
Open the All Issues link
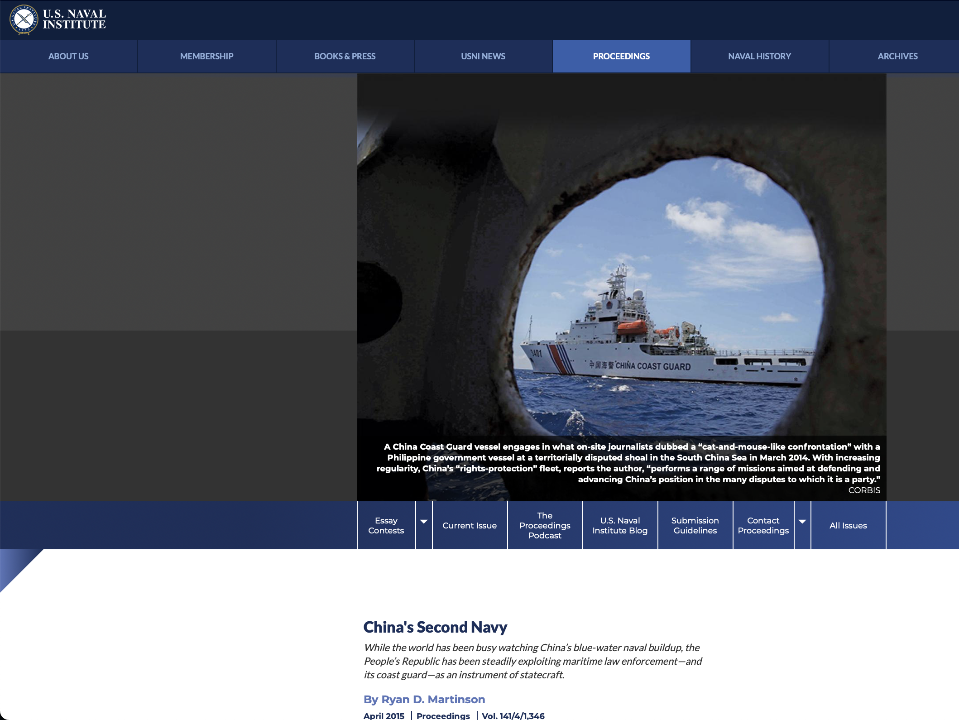coord(848,525)
